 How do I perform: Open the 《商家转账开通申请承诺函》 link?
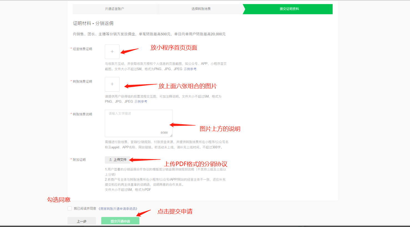(118, 209)
